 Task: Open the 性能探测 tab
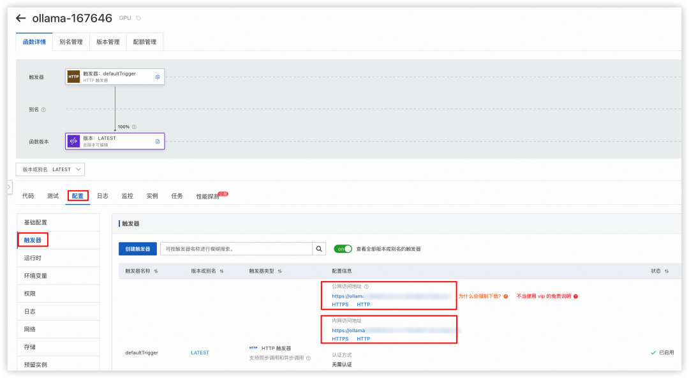click(x=208, y=196)
